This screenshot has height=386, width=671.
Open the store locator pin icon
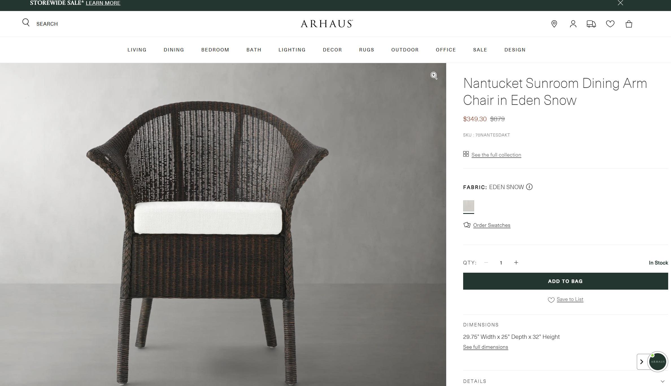pos(554,24)
